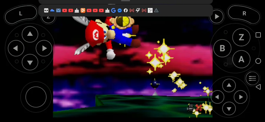Open Gmail icon right of Facebook icon
This screenshot has width=265, height=122.
pyautogui.click(x=132, y=11)
